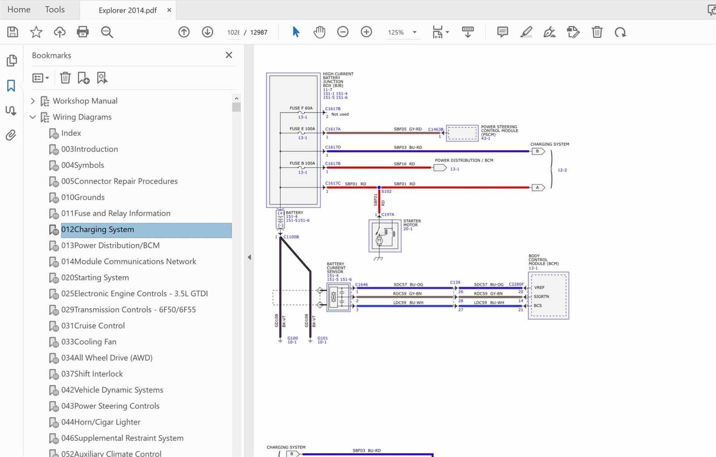Open the 010Grounds bookmark
The width and height of the screenshot is (716, 457).
pyautogui.click(x=83, y=197)
